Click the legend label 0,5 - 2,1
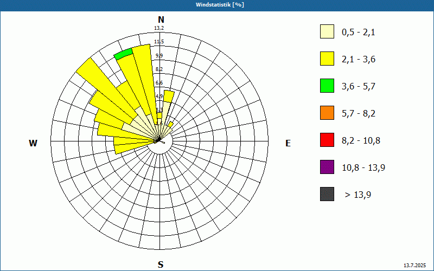Image resolution: width=434 pixels, height=271 pixels. 359,33
